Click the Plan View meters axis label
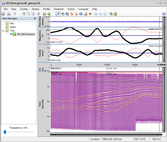This screenshot has height=142, width=167. (x=41, y=22)
